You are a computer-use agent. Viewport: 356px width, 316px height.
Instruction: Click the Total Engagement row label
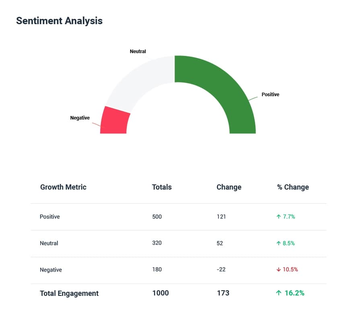tap(69, 293)
